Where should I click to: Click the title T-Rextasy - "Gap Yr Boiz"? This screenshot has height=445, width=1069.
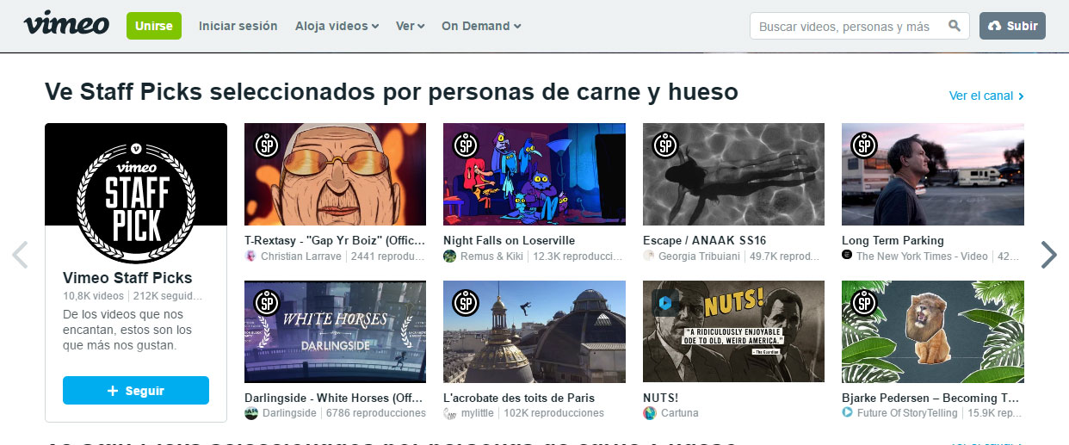[x=335, y=240]
